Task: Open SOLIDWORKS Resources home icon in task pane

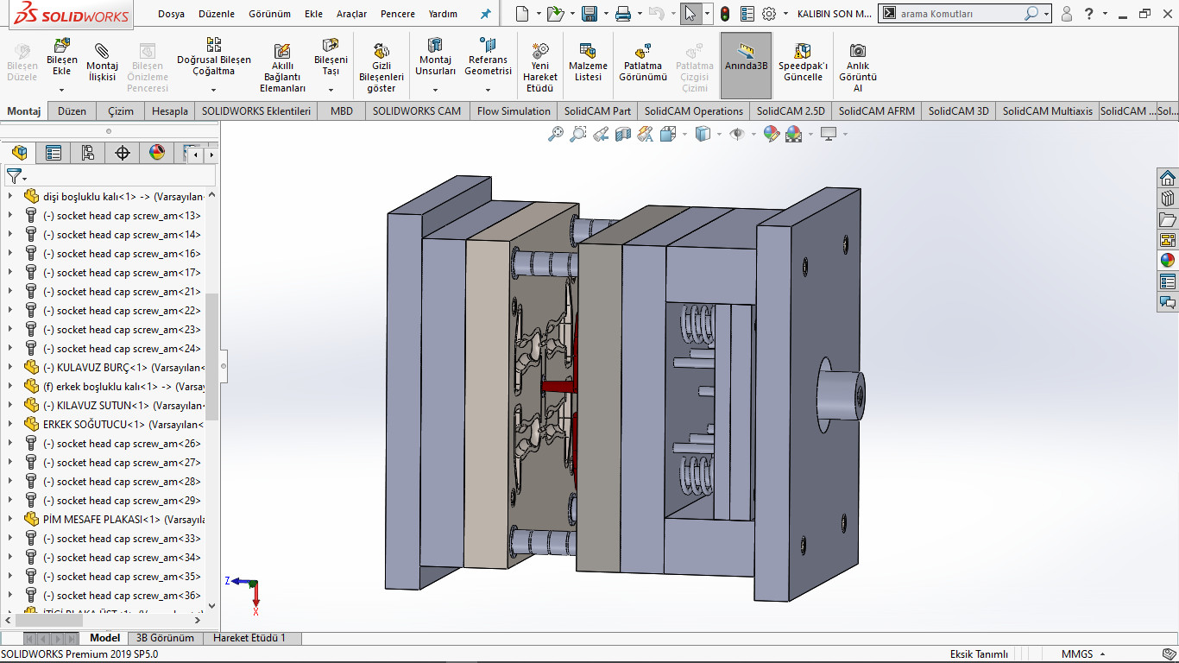Action: [x=1168, y=178]
